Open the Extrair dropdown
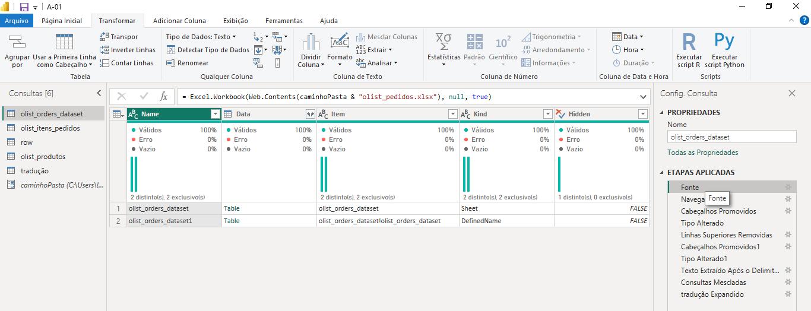 373,50
